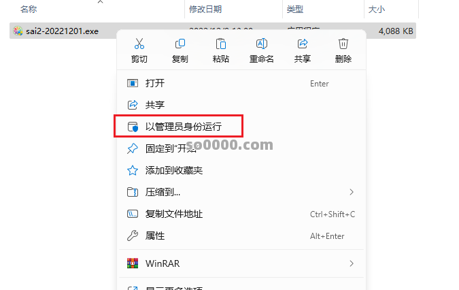
Task: Click the Share (共享) icon in top row
Action: coord(303,44)
